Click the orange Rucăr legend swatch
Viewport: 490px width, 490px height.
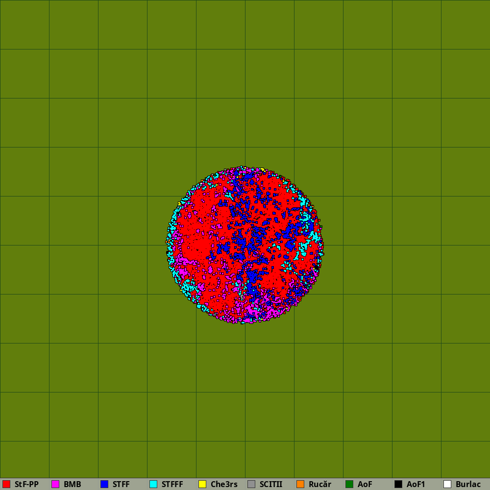300,484
